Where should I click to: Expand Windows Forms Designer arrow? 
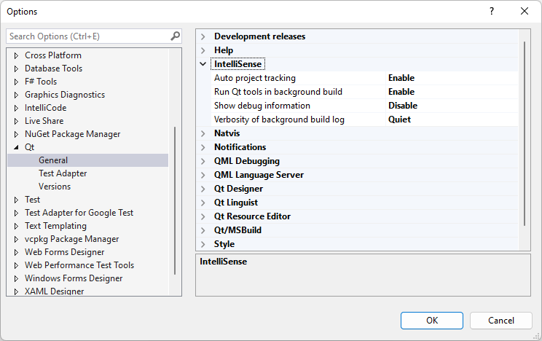coord(16,279)
